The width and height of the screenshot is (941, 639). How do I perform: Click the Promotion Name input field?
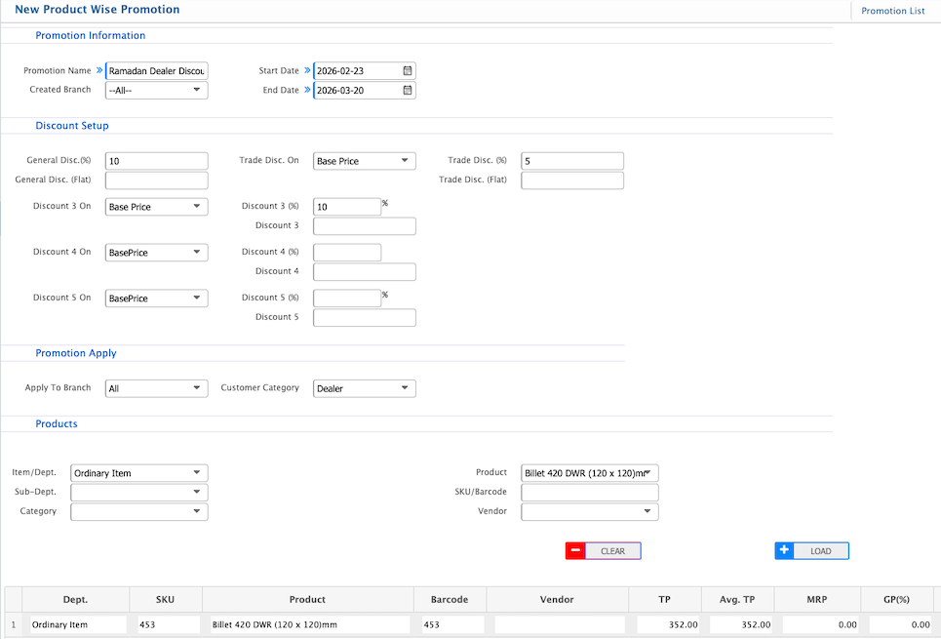156,70
